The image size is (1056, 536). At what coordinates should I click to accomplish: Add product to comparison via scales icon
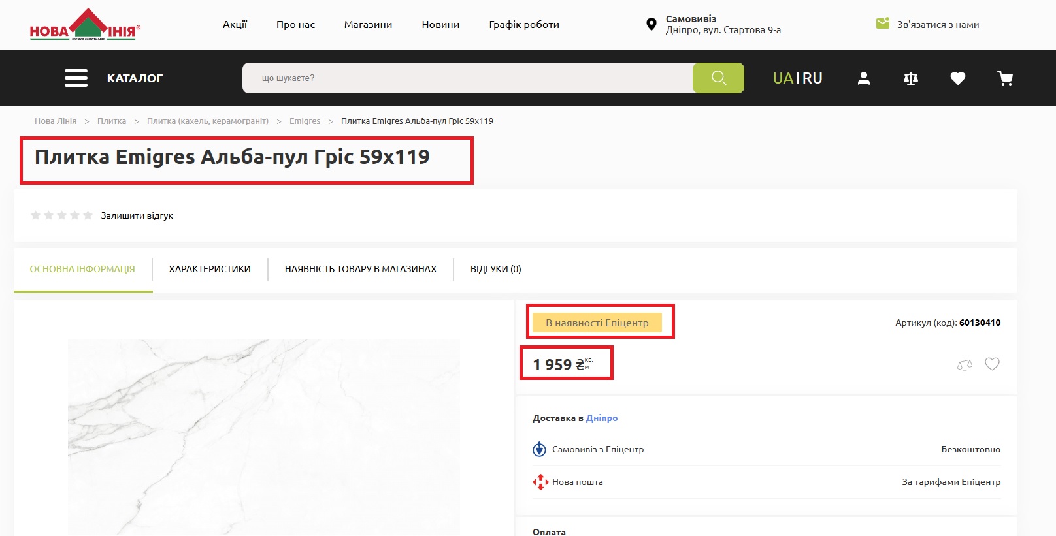[965, 365]
